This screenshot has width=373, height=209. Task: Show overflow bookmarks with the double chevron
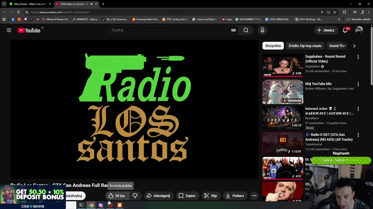[339, 19]
